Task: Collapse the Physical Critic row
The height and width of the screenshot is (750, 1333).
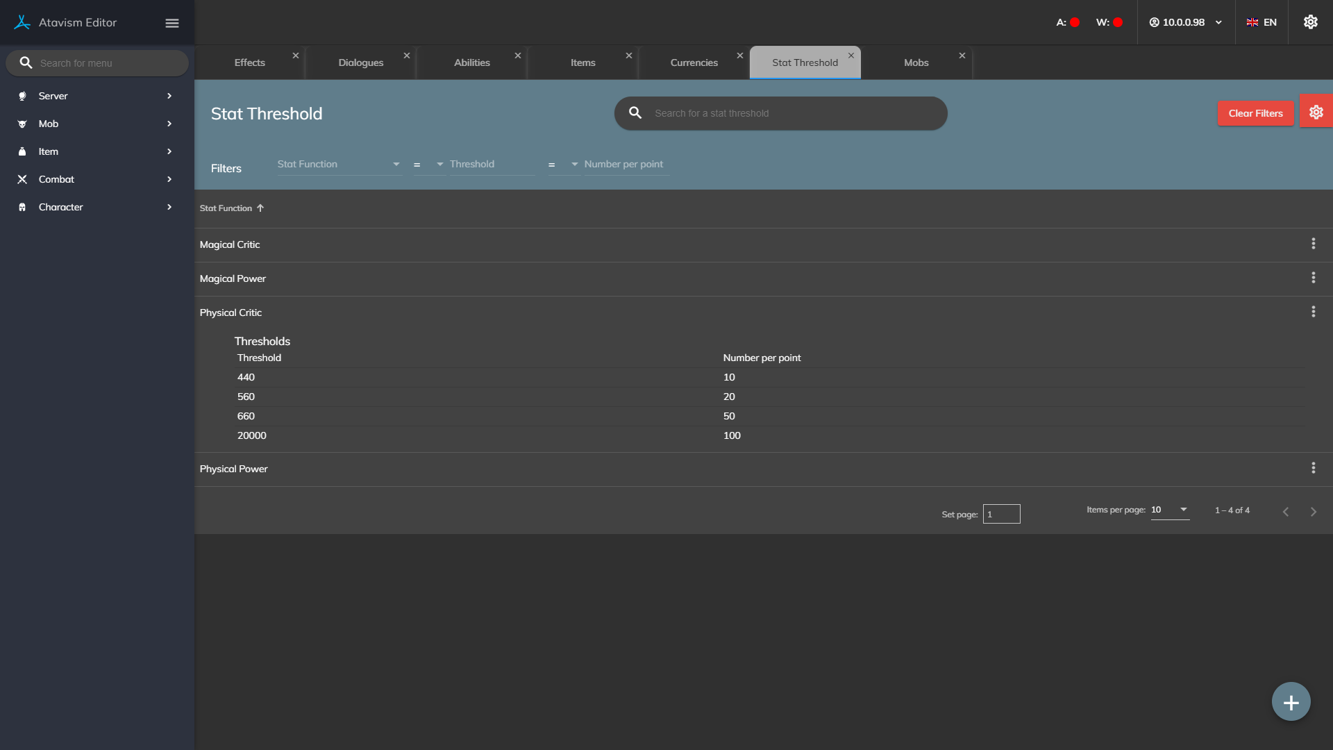Action: (231, 313)
